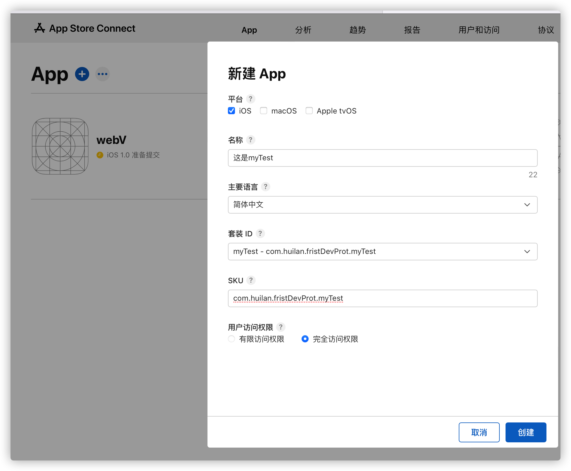
Task: Enable the macOS platform checkbox
Action: (264, 111)
